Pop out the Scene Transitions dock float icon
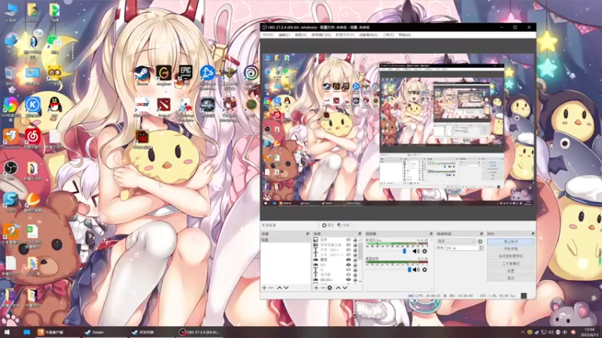 [x=482, y=234]
